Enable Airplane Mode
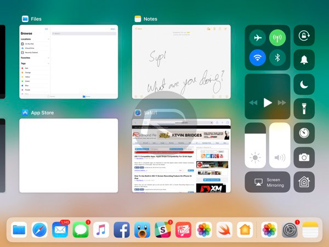The height and width of the screenshot is (247, 329). (x=257, y=38)
